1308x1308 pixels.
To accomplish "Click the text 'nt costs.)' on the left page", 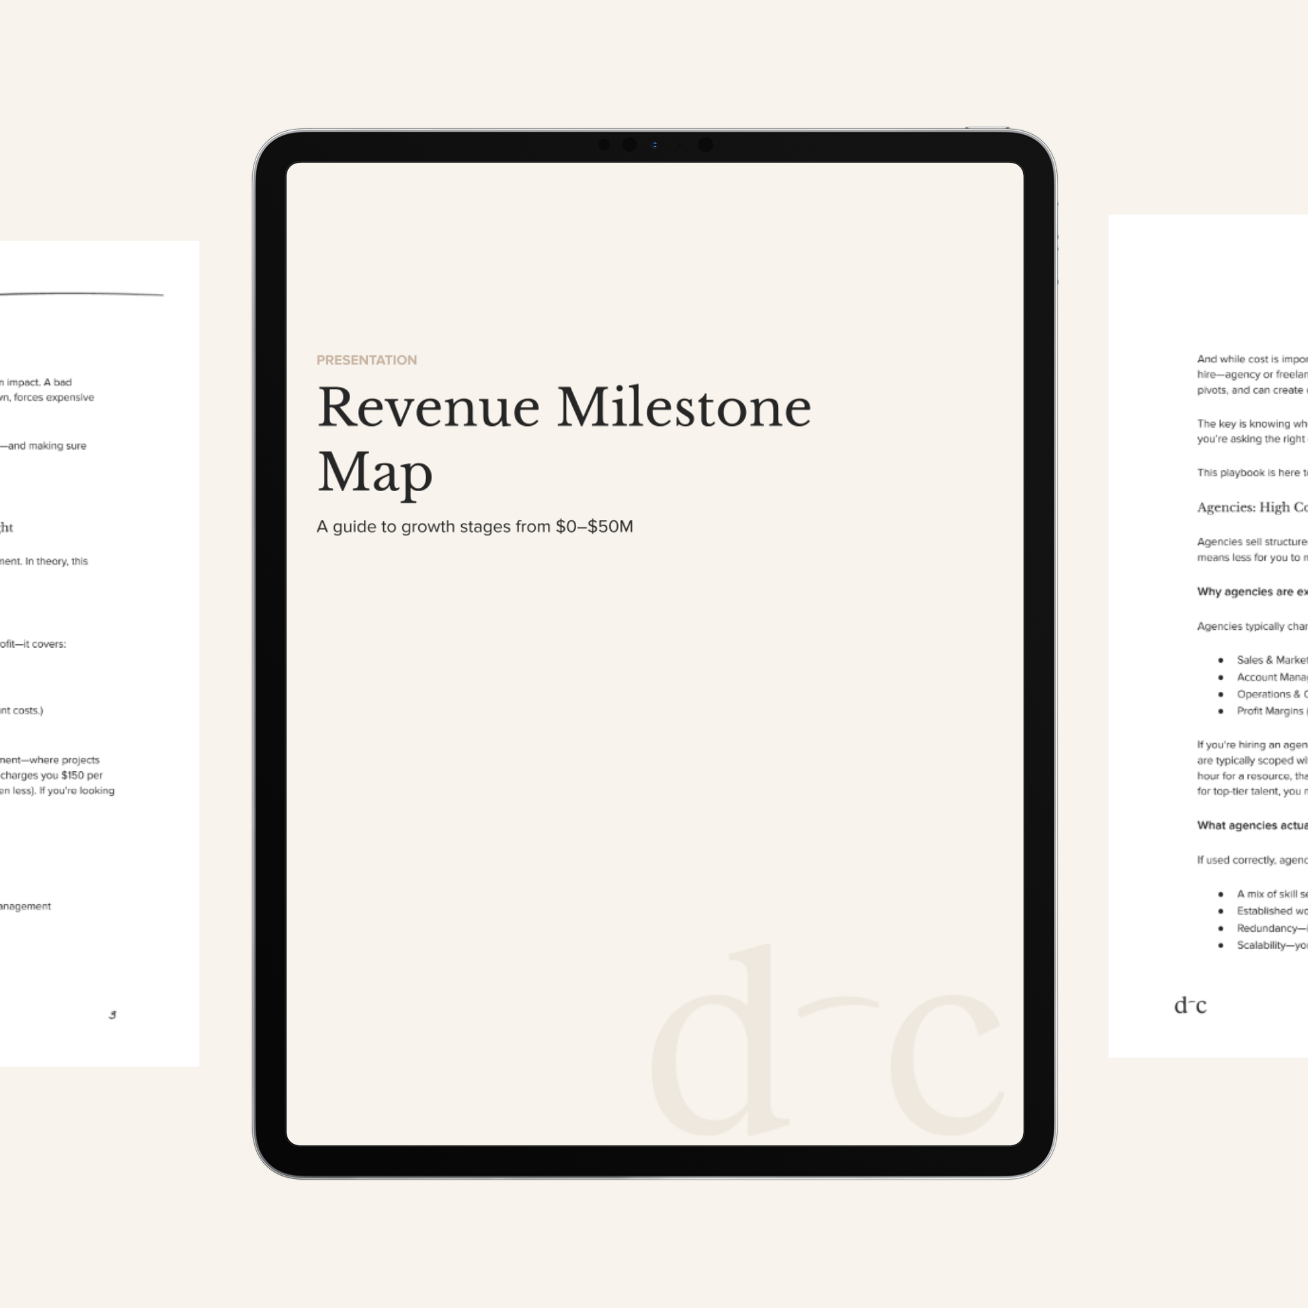I will 22,710.
